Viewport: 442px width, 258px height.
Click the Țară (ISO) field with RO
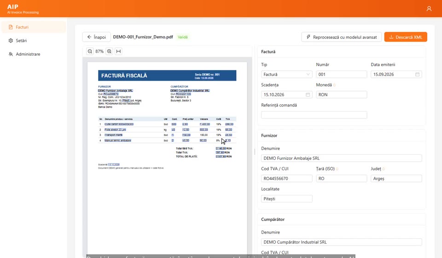pos(341,178)
